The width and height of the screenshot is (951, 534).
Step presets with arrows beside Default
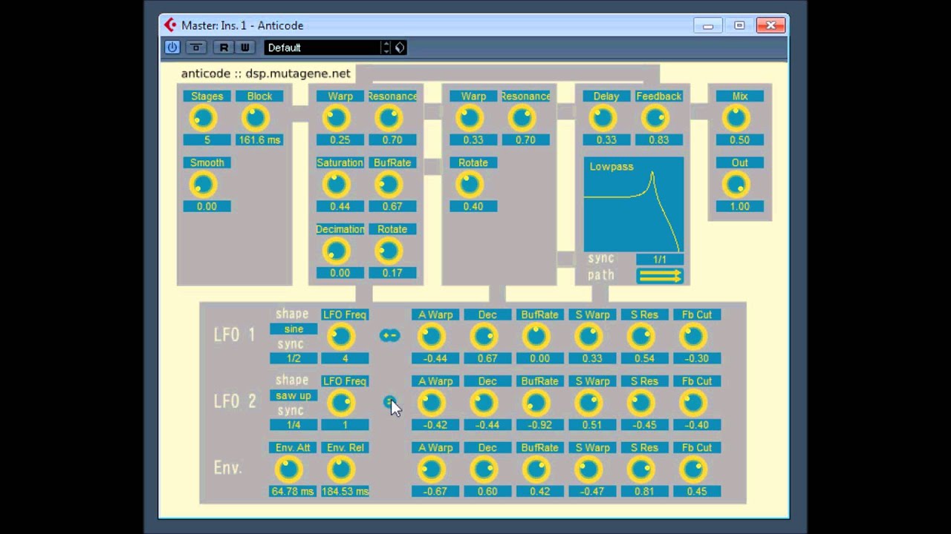coord(386,47)
